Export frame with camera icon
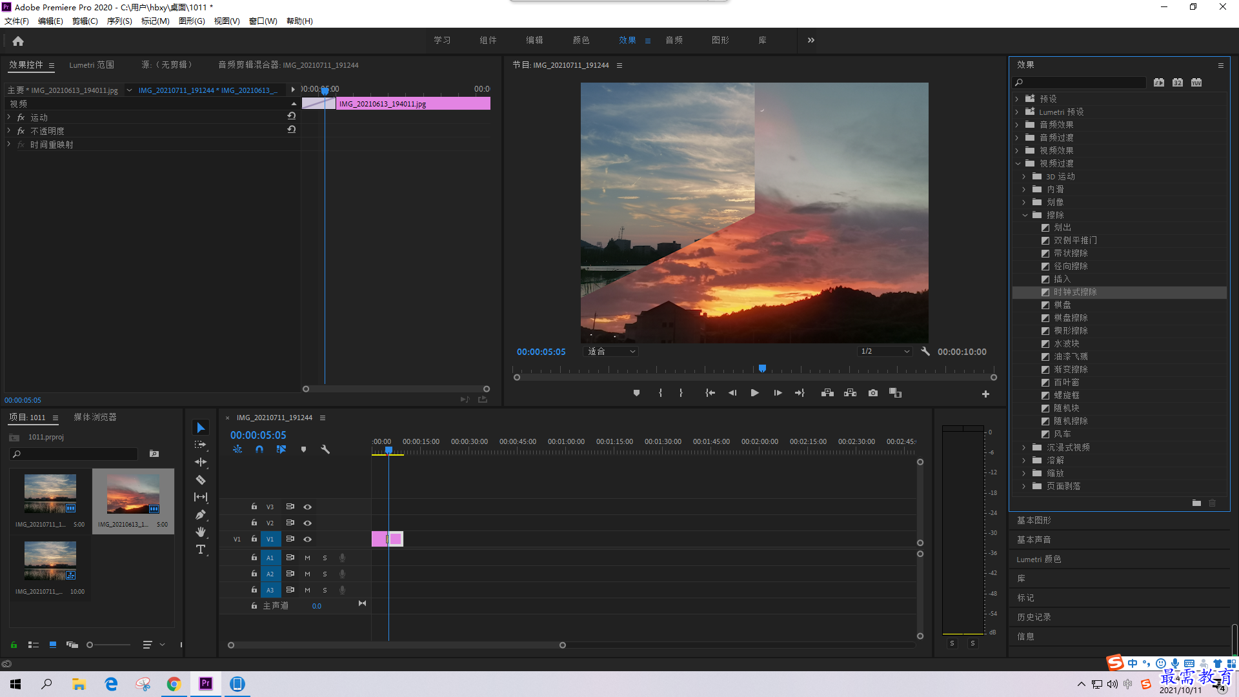This screenshot has height=697, width=1239. (873, 393)
